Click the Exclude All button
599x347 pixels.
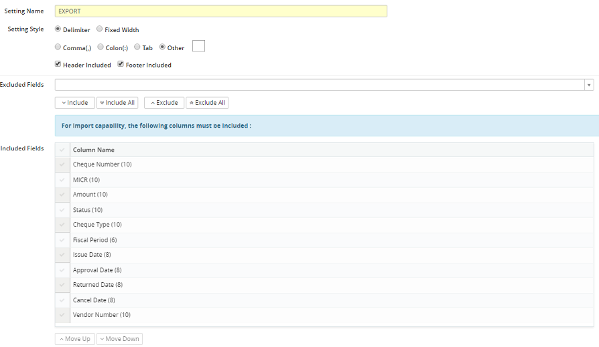coord(207,103)
